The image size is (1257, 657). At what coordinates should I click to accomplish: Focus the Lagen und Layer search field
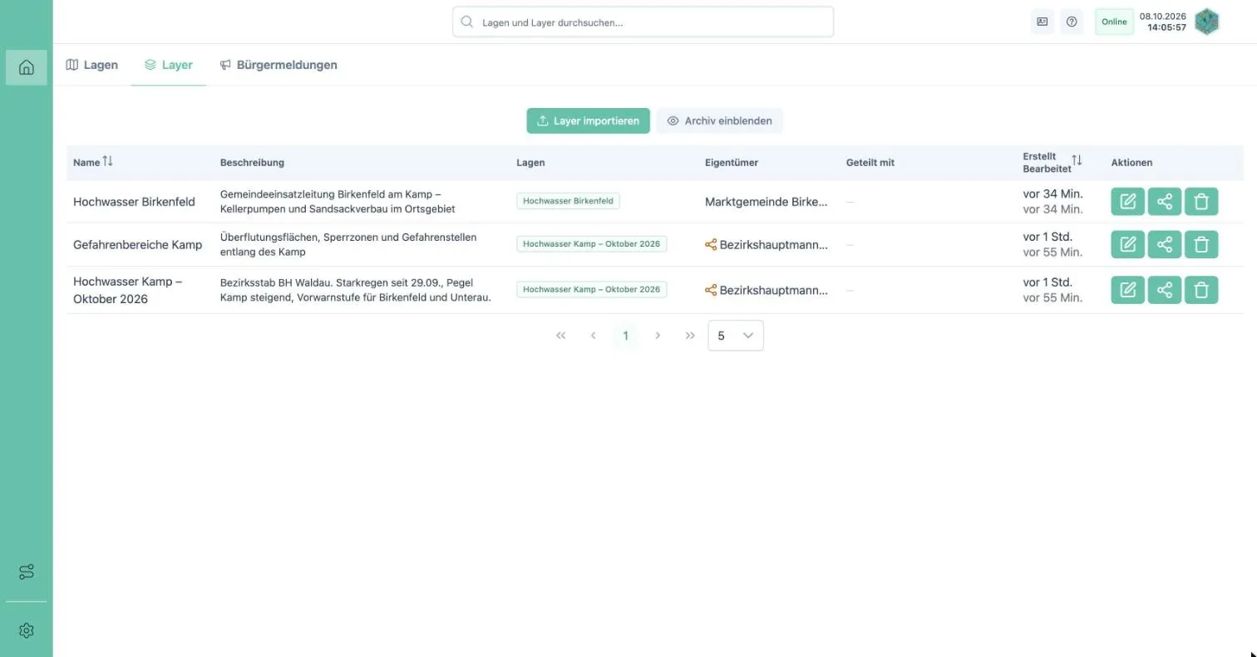point(643,22)
